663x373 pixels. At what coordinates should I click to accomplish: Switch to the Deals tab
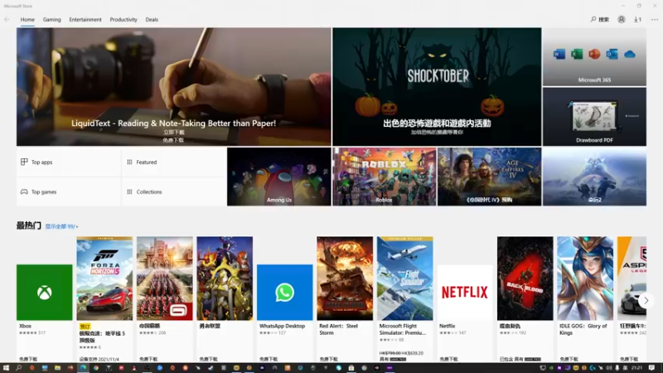pyautogui.click(x=152, y=19)
